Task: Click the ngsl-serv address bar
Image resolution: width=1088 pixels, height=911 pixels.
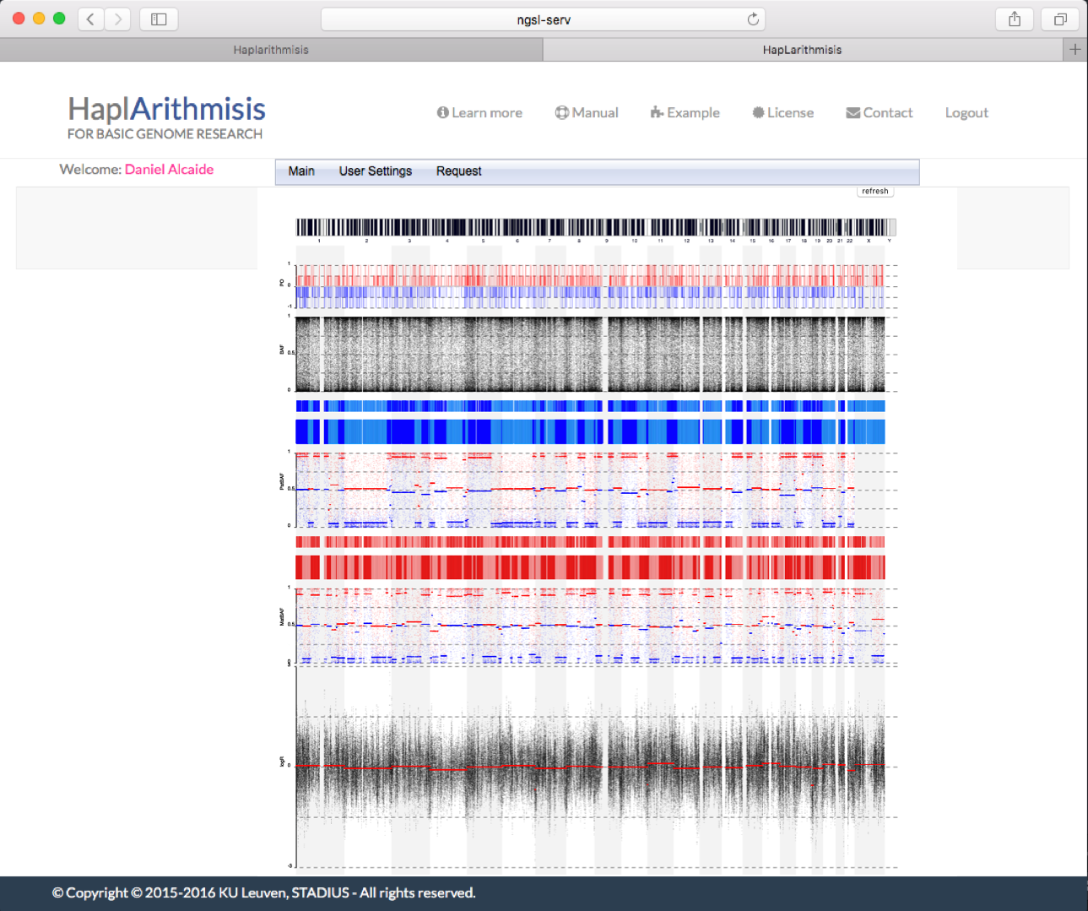Action: click(543, 19)
